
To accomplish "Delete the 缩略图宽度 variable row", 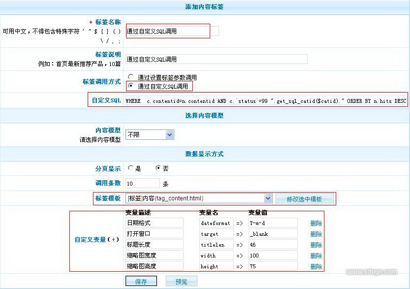I will coord(316,256).
